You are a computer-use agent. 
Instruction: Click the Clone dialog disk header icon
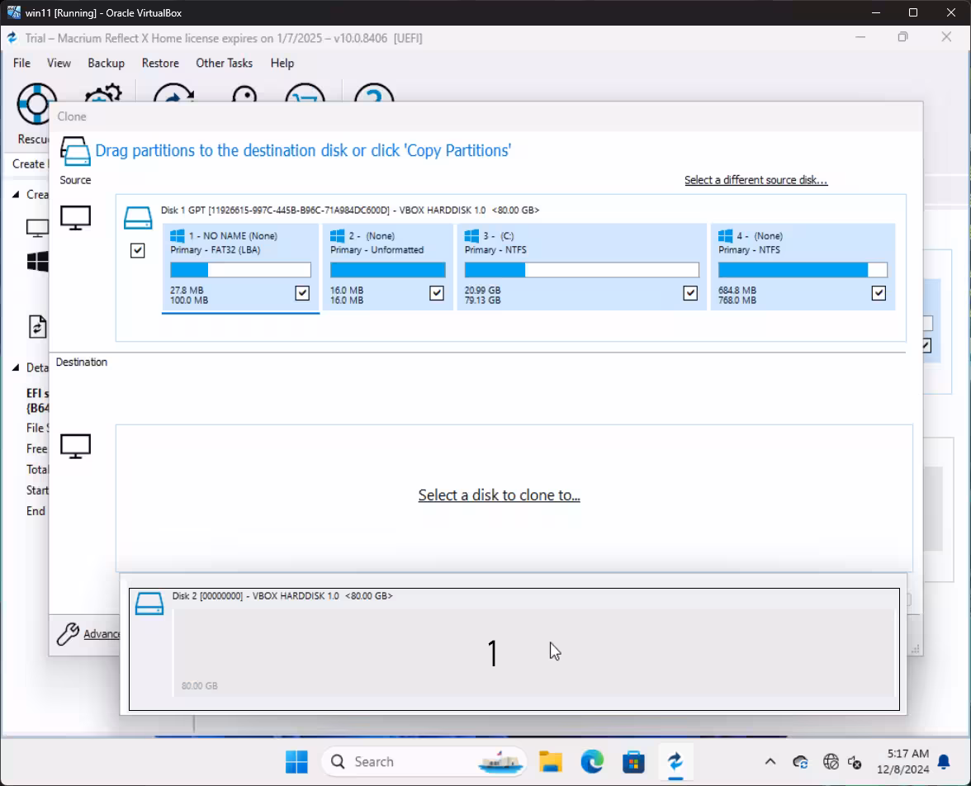75,152
